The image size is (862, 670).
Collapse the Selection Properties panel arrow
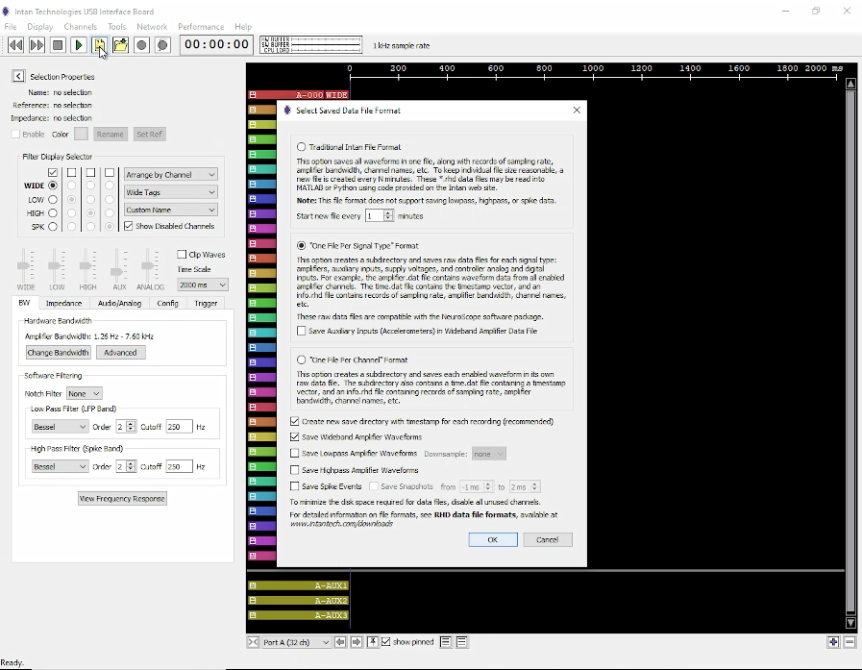point(18,76)
